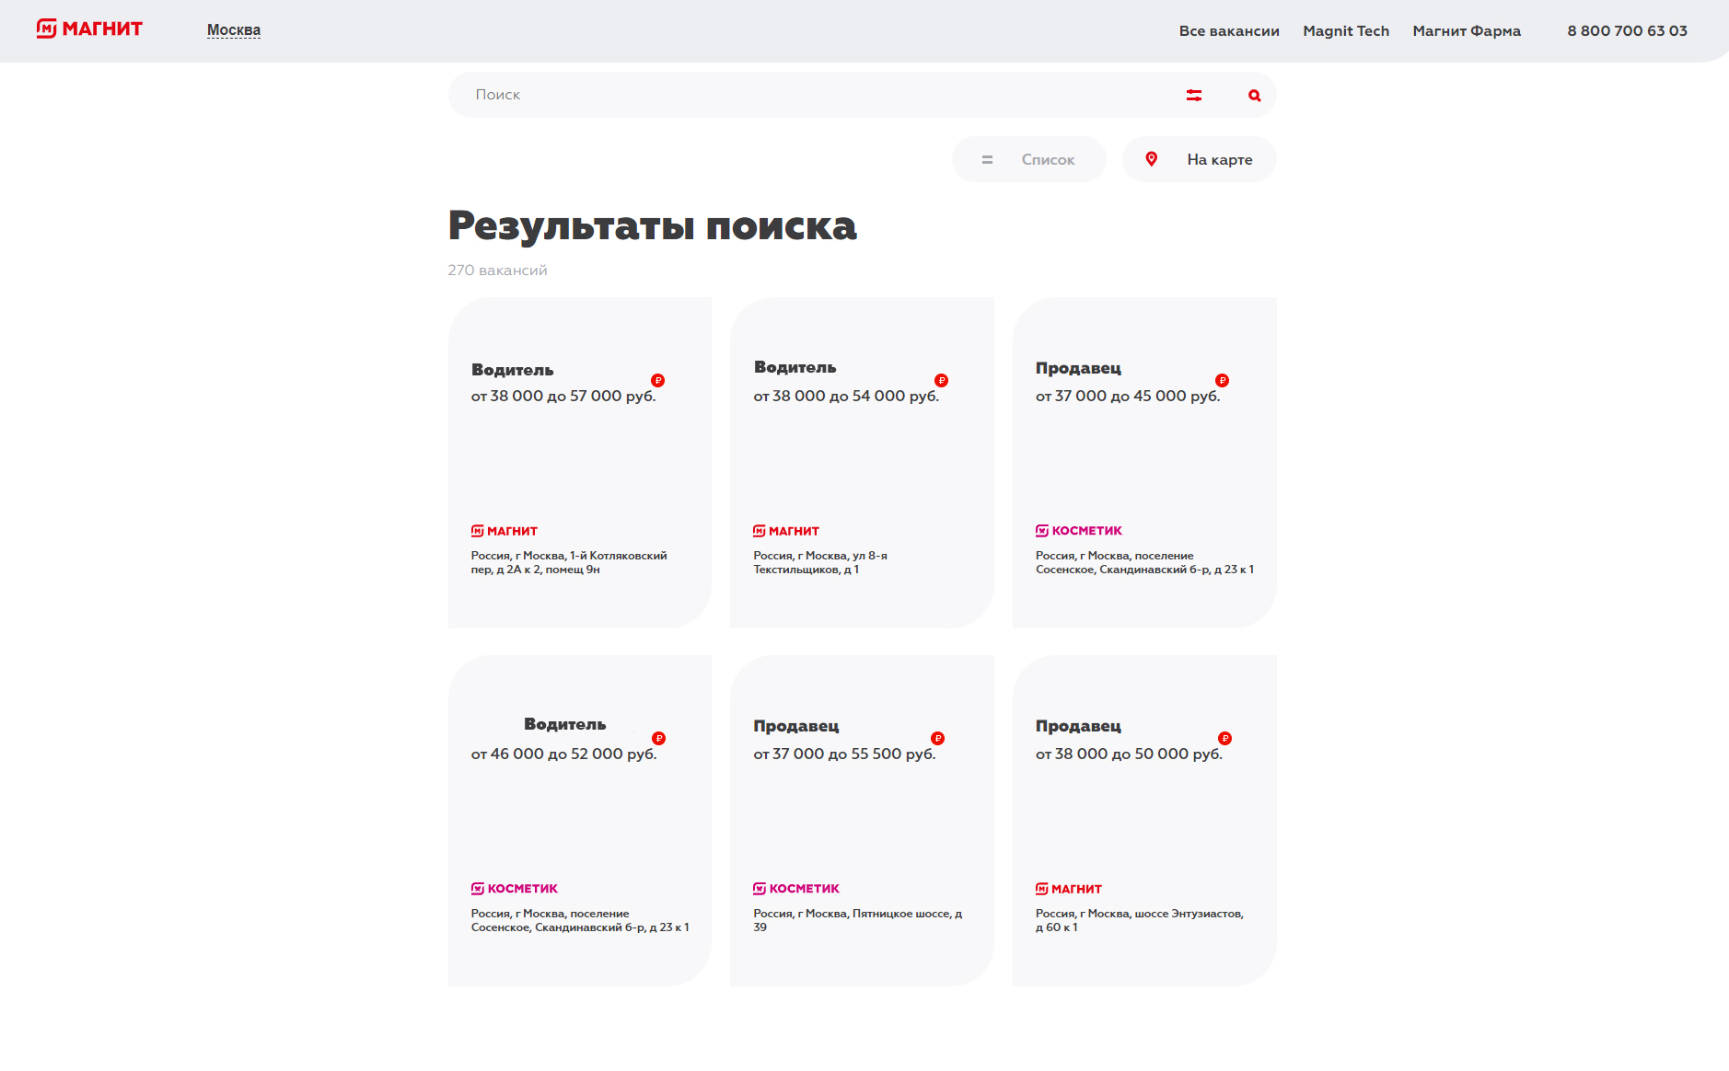Click the Магнит logo in header
Viewport: 1729px width, 1071px height.
click(89, 29)
